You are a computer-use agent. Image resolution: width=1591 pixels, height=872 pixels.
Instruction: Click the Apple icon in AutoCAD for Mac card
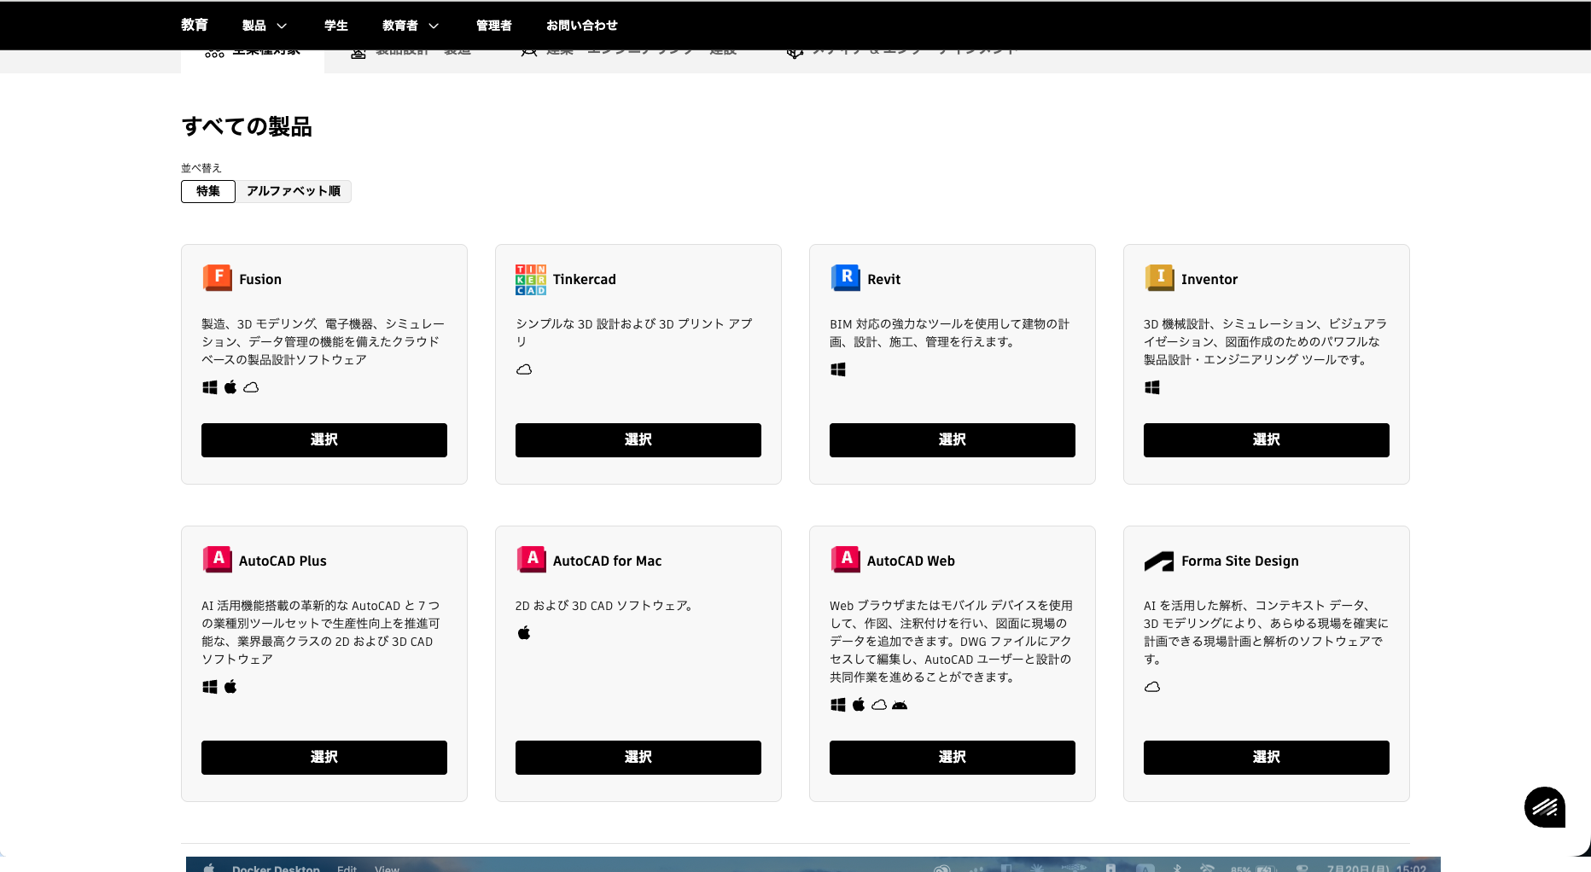(x=524, y=633)
